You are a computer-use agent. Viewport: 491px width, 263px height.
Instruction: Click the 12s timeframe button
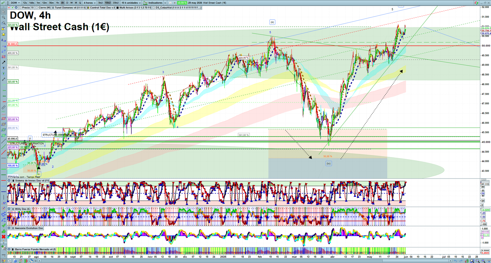tap(25, 3)
